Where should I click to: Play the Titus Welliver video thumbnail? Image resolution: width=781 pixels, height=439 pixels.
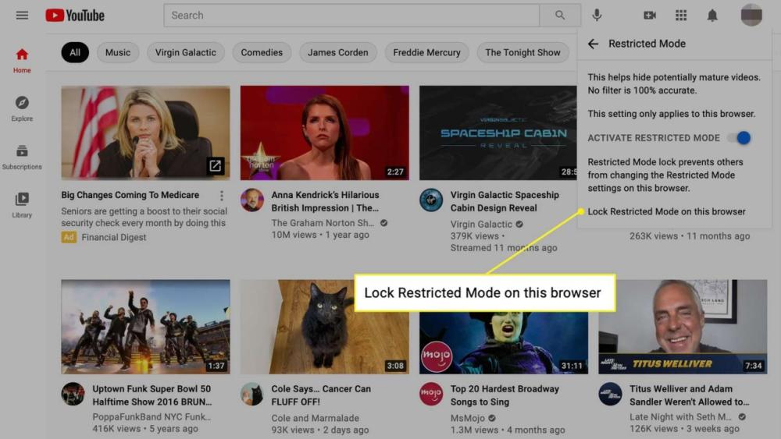[683, 327]
